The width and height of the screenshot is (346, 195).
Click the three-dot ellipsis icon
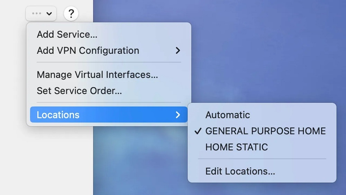[36, 14]
